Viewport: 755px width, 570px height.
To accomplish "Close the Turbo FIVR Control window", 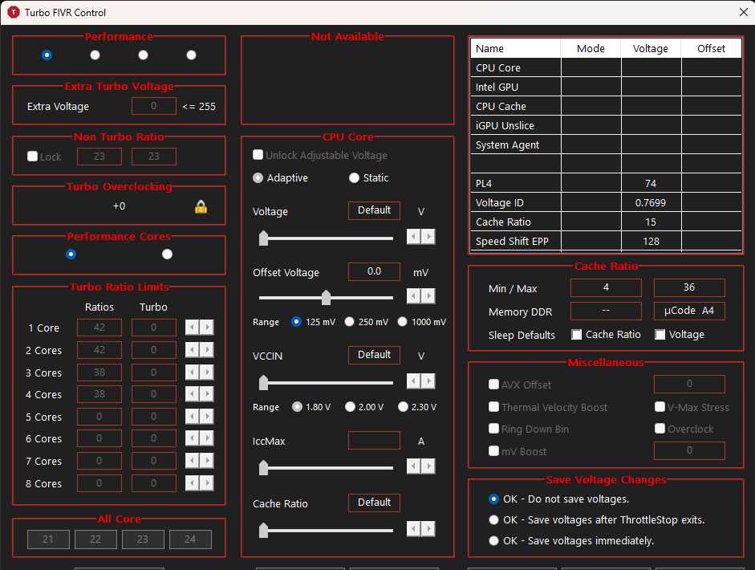I will (x=744, y=12).
